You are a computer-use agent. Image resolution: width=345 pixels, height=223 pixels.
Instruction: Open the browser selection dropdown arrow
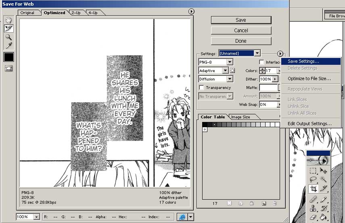point(191,217)
